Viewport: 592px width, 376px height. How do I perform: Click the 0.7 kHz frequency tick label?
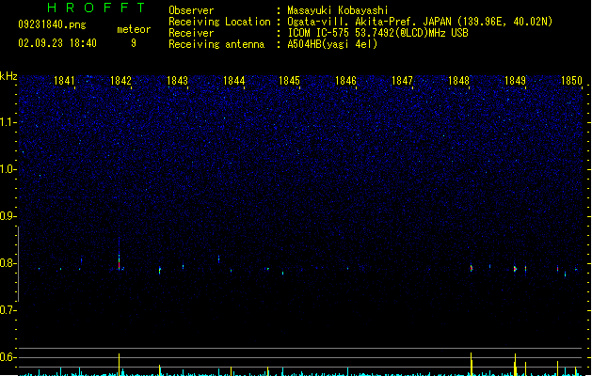click(8, 310)
